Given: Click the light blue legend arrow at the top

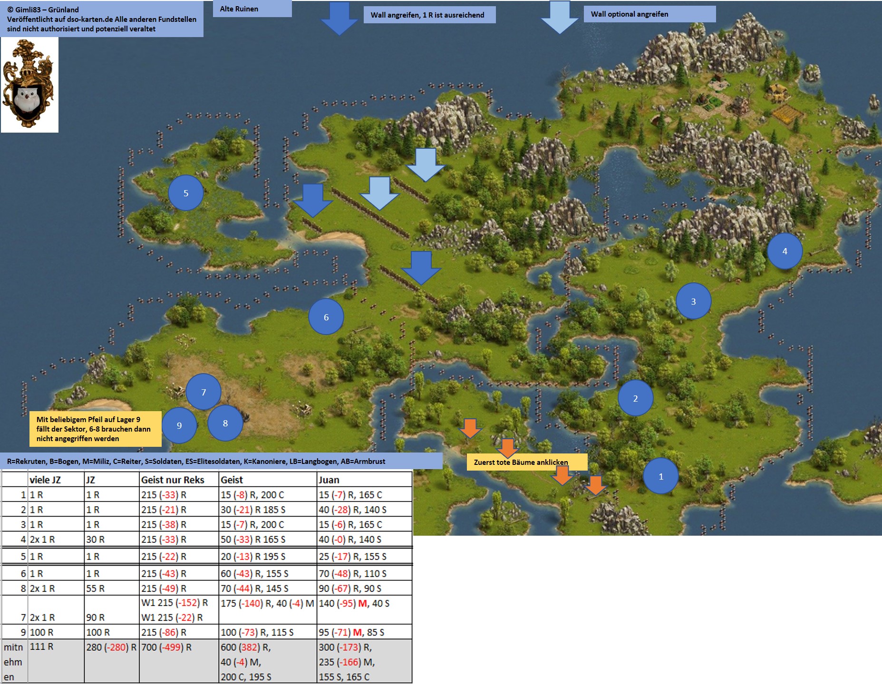Looking at the screenshot, I should [x=560, y=17].
